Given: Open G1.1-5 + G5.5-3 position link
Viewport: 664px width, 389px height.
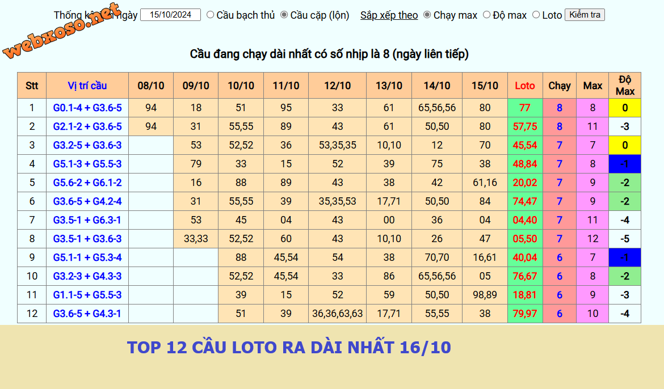Looking at the screenshot, I should click(87, 295).
